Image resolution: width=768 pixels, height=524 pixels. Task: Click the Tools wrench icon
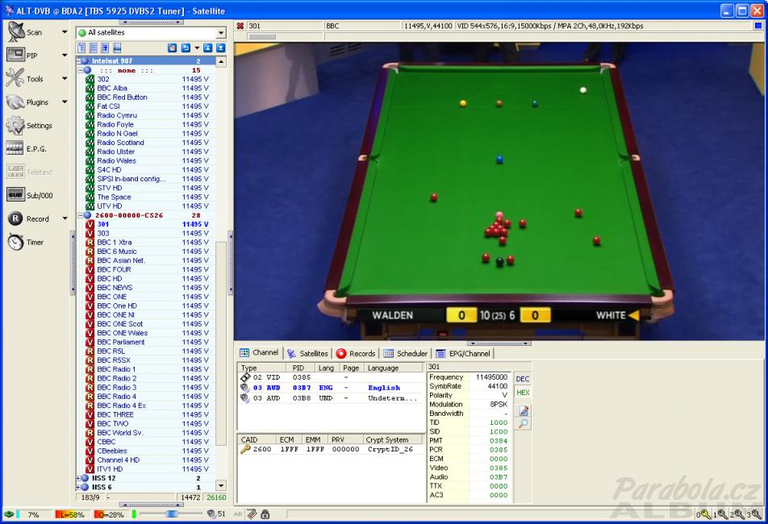coord(15,78)
